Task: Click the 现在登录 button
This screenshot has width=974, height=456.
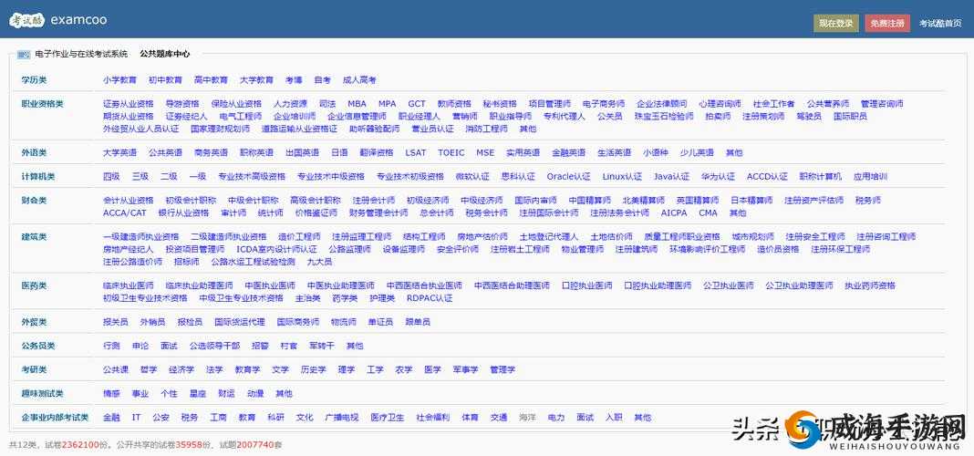Action: click(x=836, y=23)
